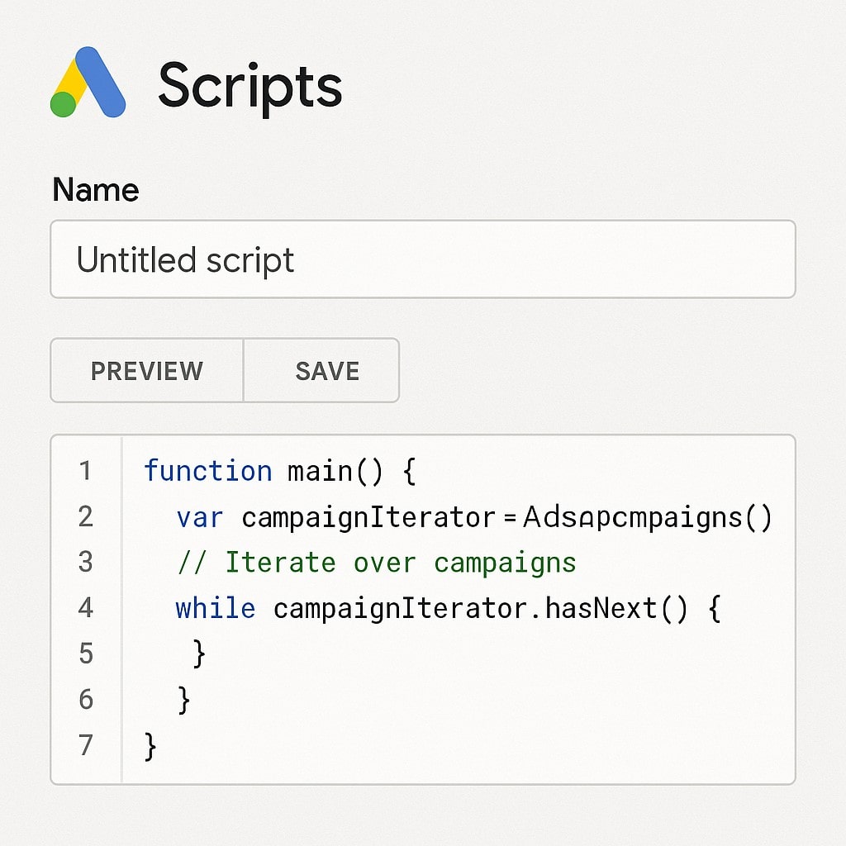
Task: Click line number 7 in the gutter
Action: pyautogui.click(x=86, y=746)
